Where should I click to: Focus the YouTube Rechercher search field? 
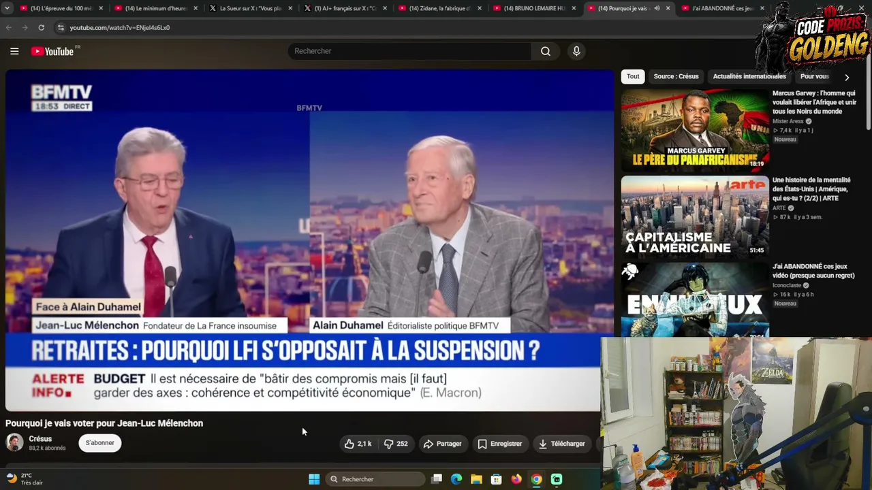(409, 51)
